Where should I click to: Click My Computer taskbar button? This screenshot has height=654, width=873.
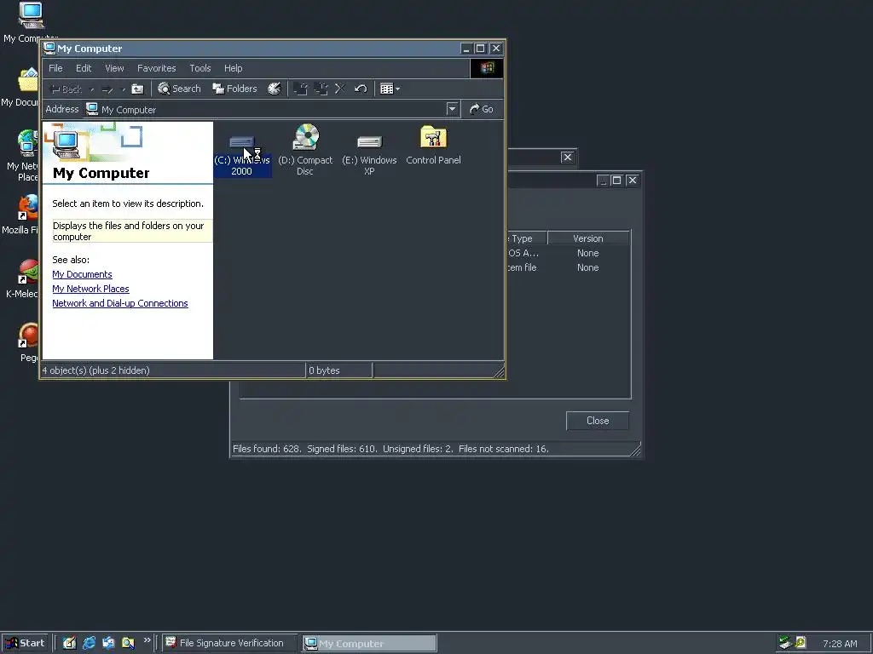coord(370,643)
